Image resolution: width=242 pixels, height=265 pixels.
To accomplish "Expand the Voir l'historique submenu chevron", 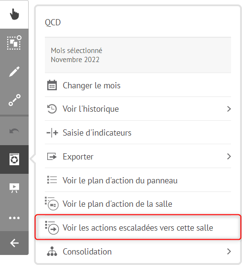I will pyautogui.click(x=229, y=109).
